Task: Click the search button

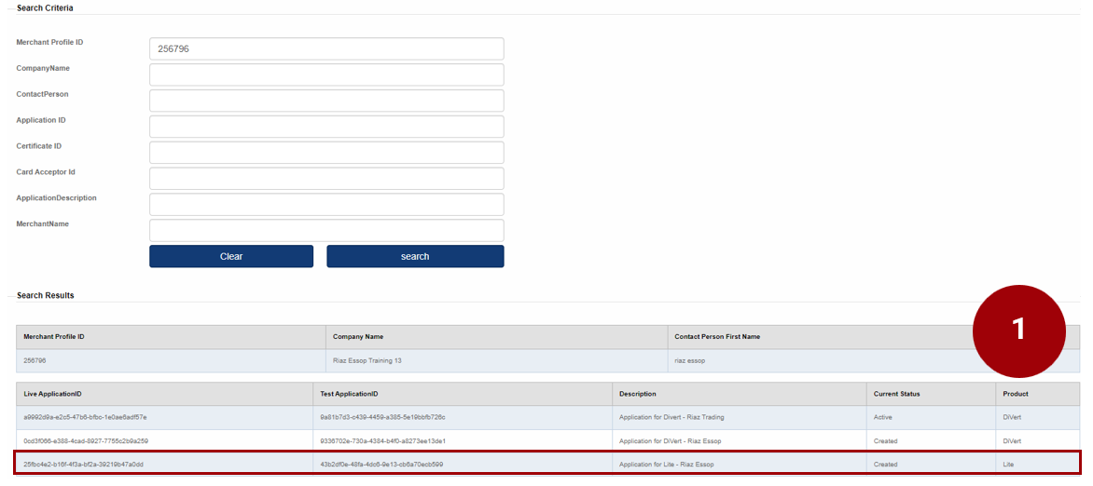Action: (x=415, y=256)
